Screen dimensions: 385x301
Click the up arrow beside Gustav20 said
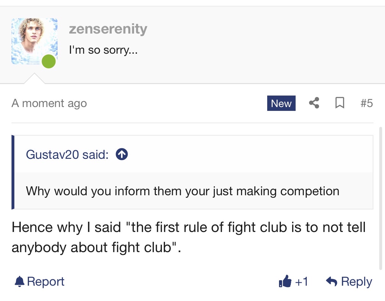point(122,155)
